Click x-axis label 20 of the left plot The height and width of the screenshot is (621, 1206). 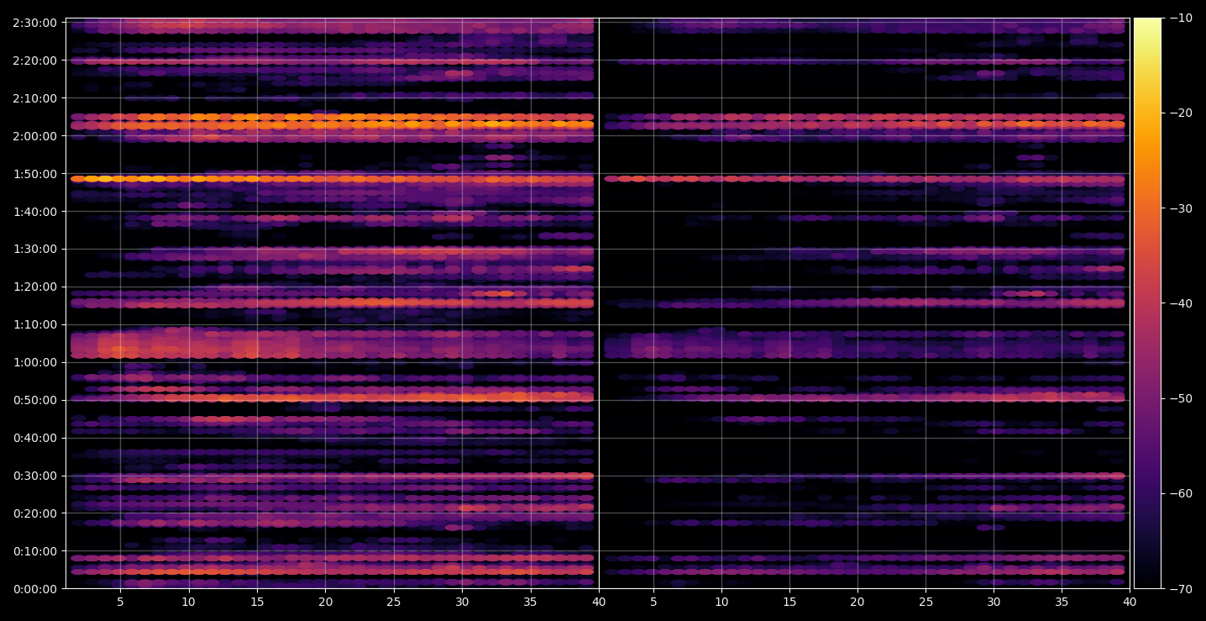click(x=325, y=602)
